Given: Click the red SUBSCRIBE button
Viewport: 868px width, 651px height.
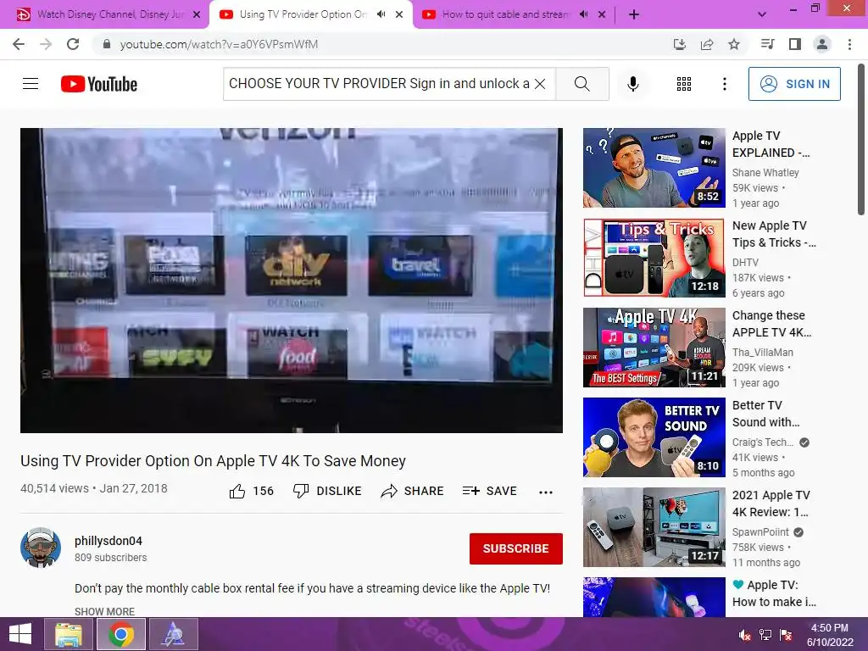Looking at the screenshot, I should tap(516, 548).
